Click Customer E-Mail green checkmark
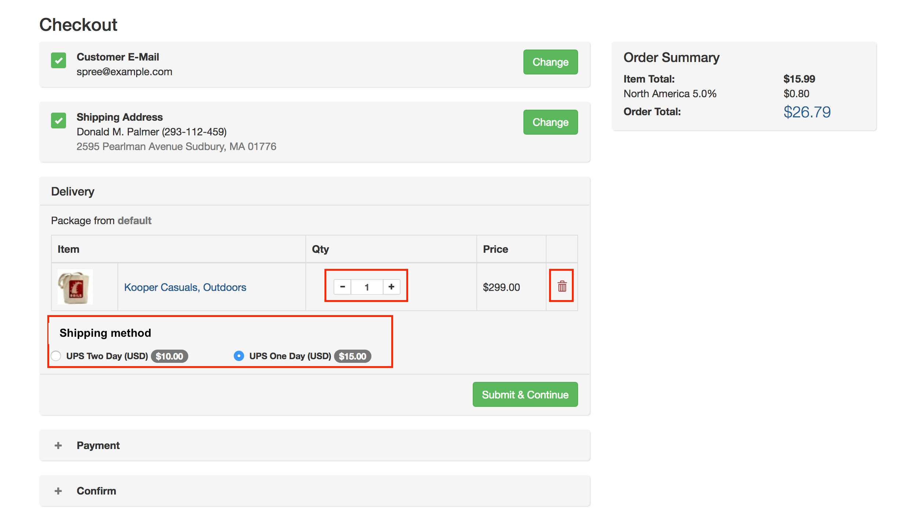922x518 pixels. point(59,61)
